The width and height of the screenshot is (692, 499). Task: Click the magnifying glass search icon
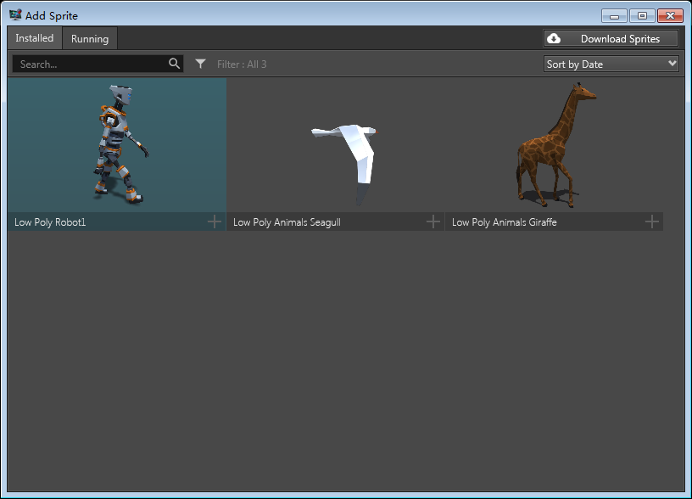[x=175, y=64]
